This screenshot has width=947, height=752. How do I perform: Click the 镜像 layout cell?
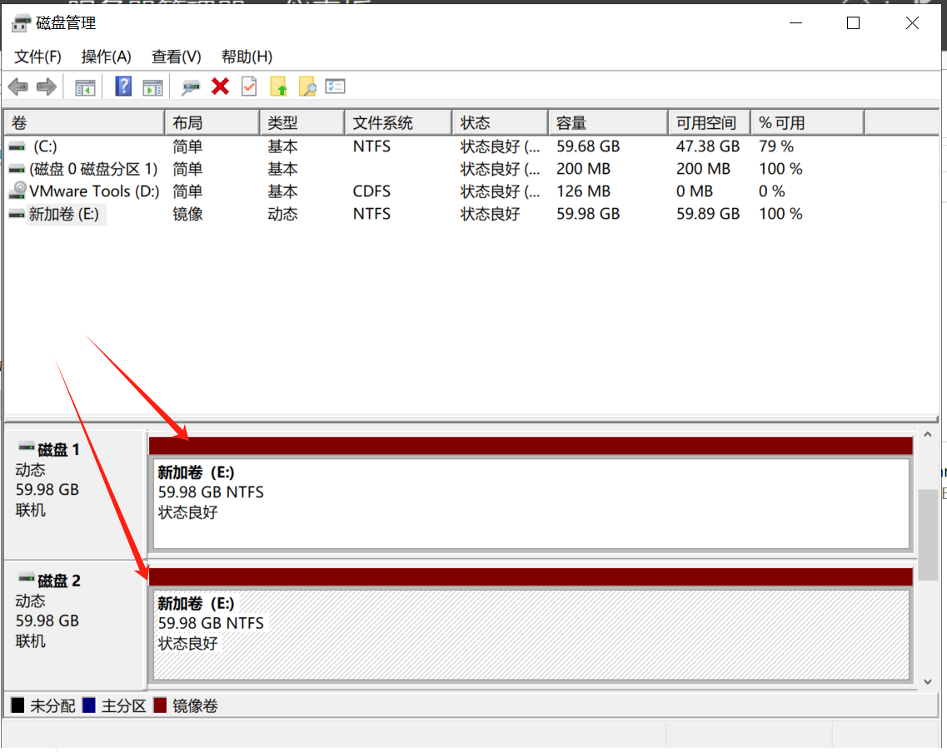tap(188, 214)
